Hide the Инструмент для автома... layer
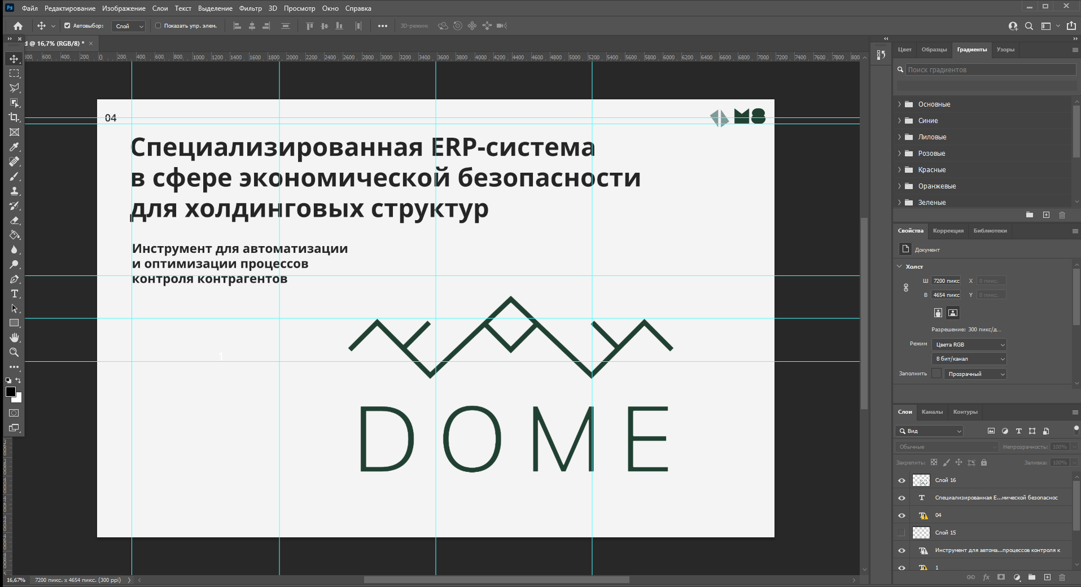1081x587 pixels. (901, 550)
